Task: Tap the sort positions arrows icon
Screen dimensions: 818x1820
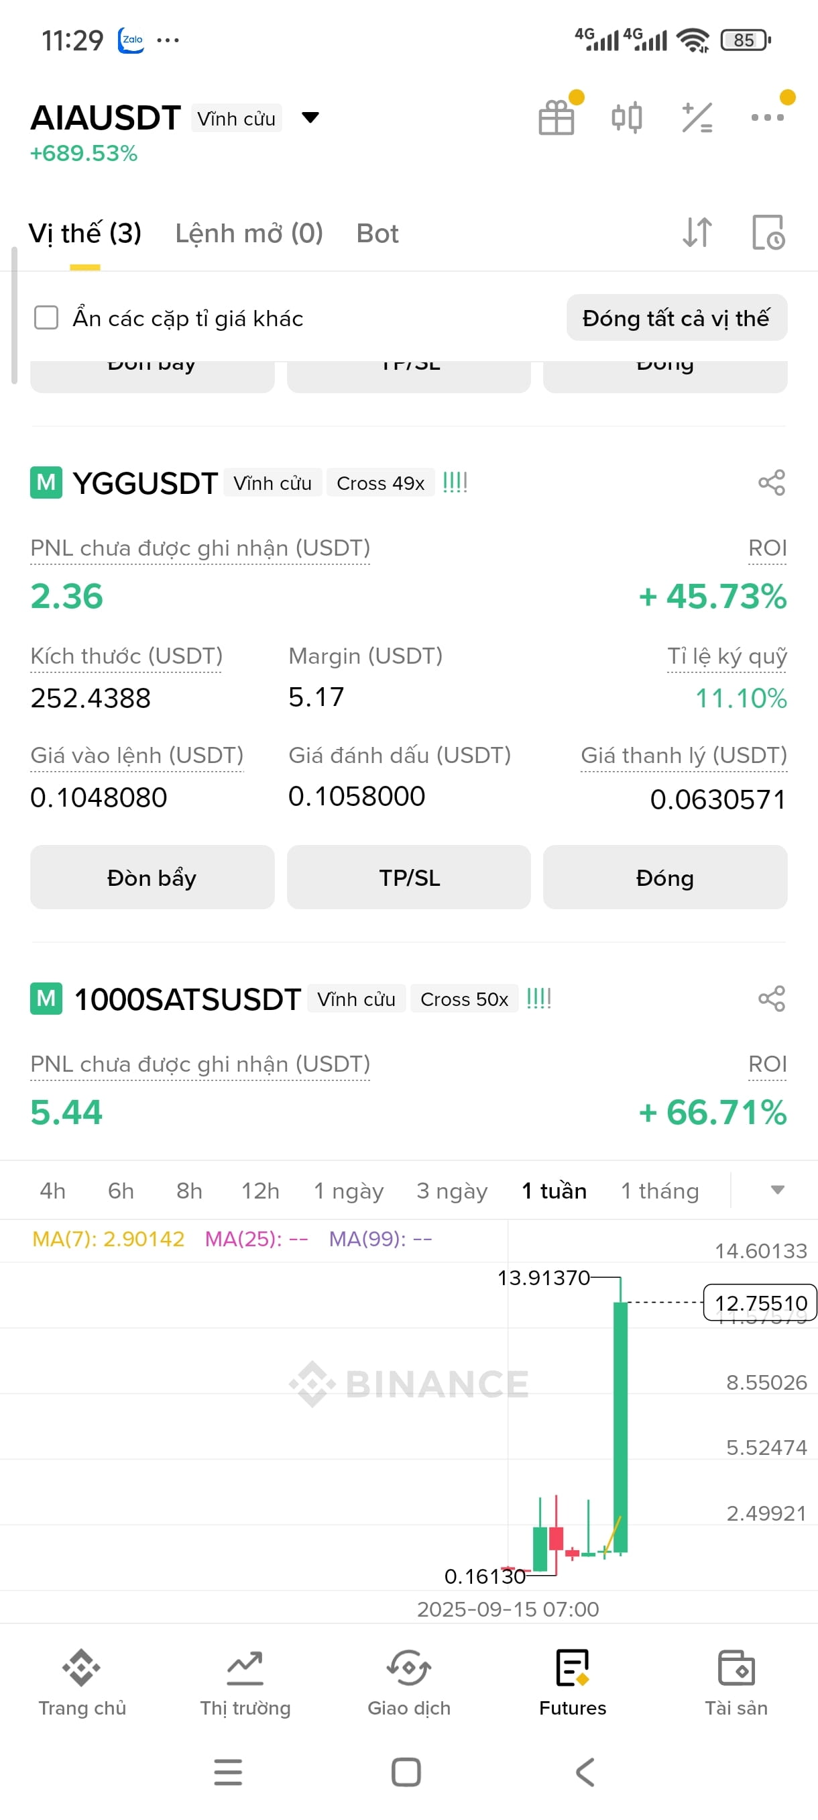Action: 697,232
